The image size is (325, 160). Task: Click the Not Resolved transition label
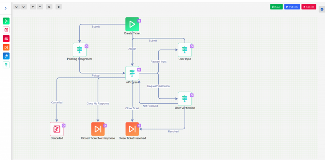[x=150, y=106]
